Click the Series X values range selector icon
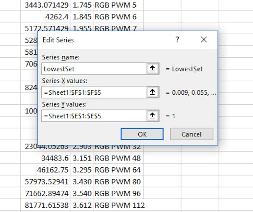The height and width of the screenshot is (212, 253). click(x=153, y=92)
